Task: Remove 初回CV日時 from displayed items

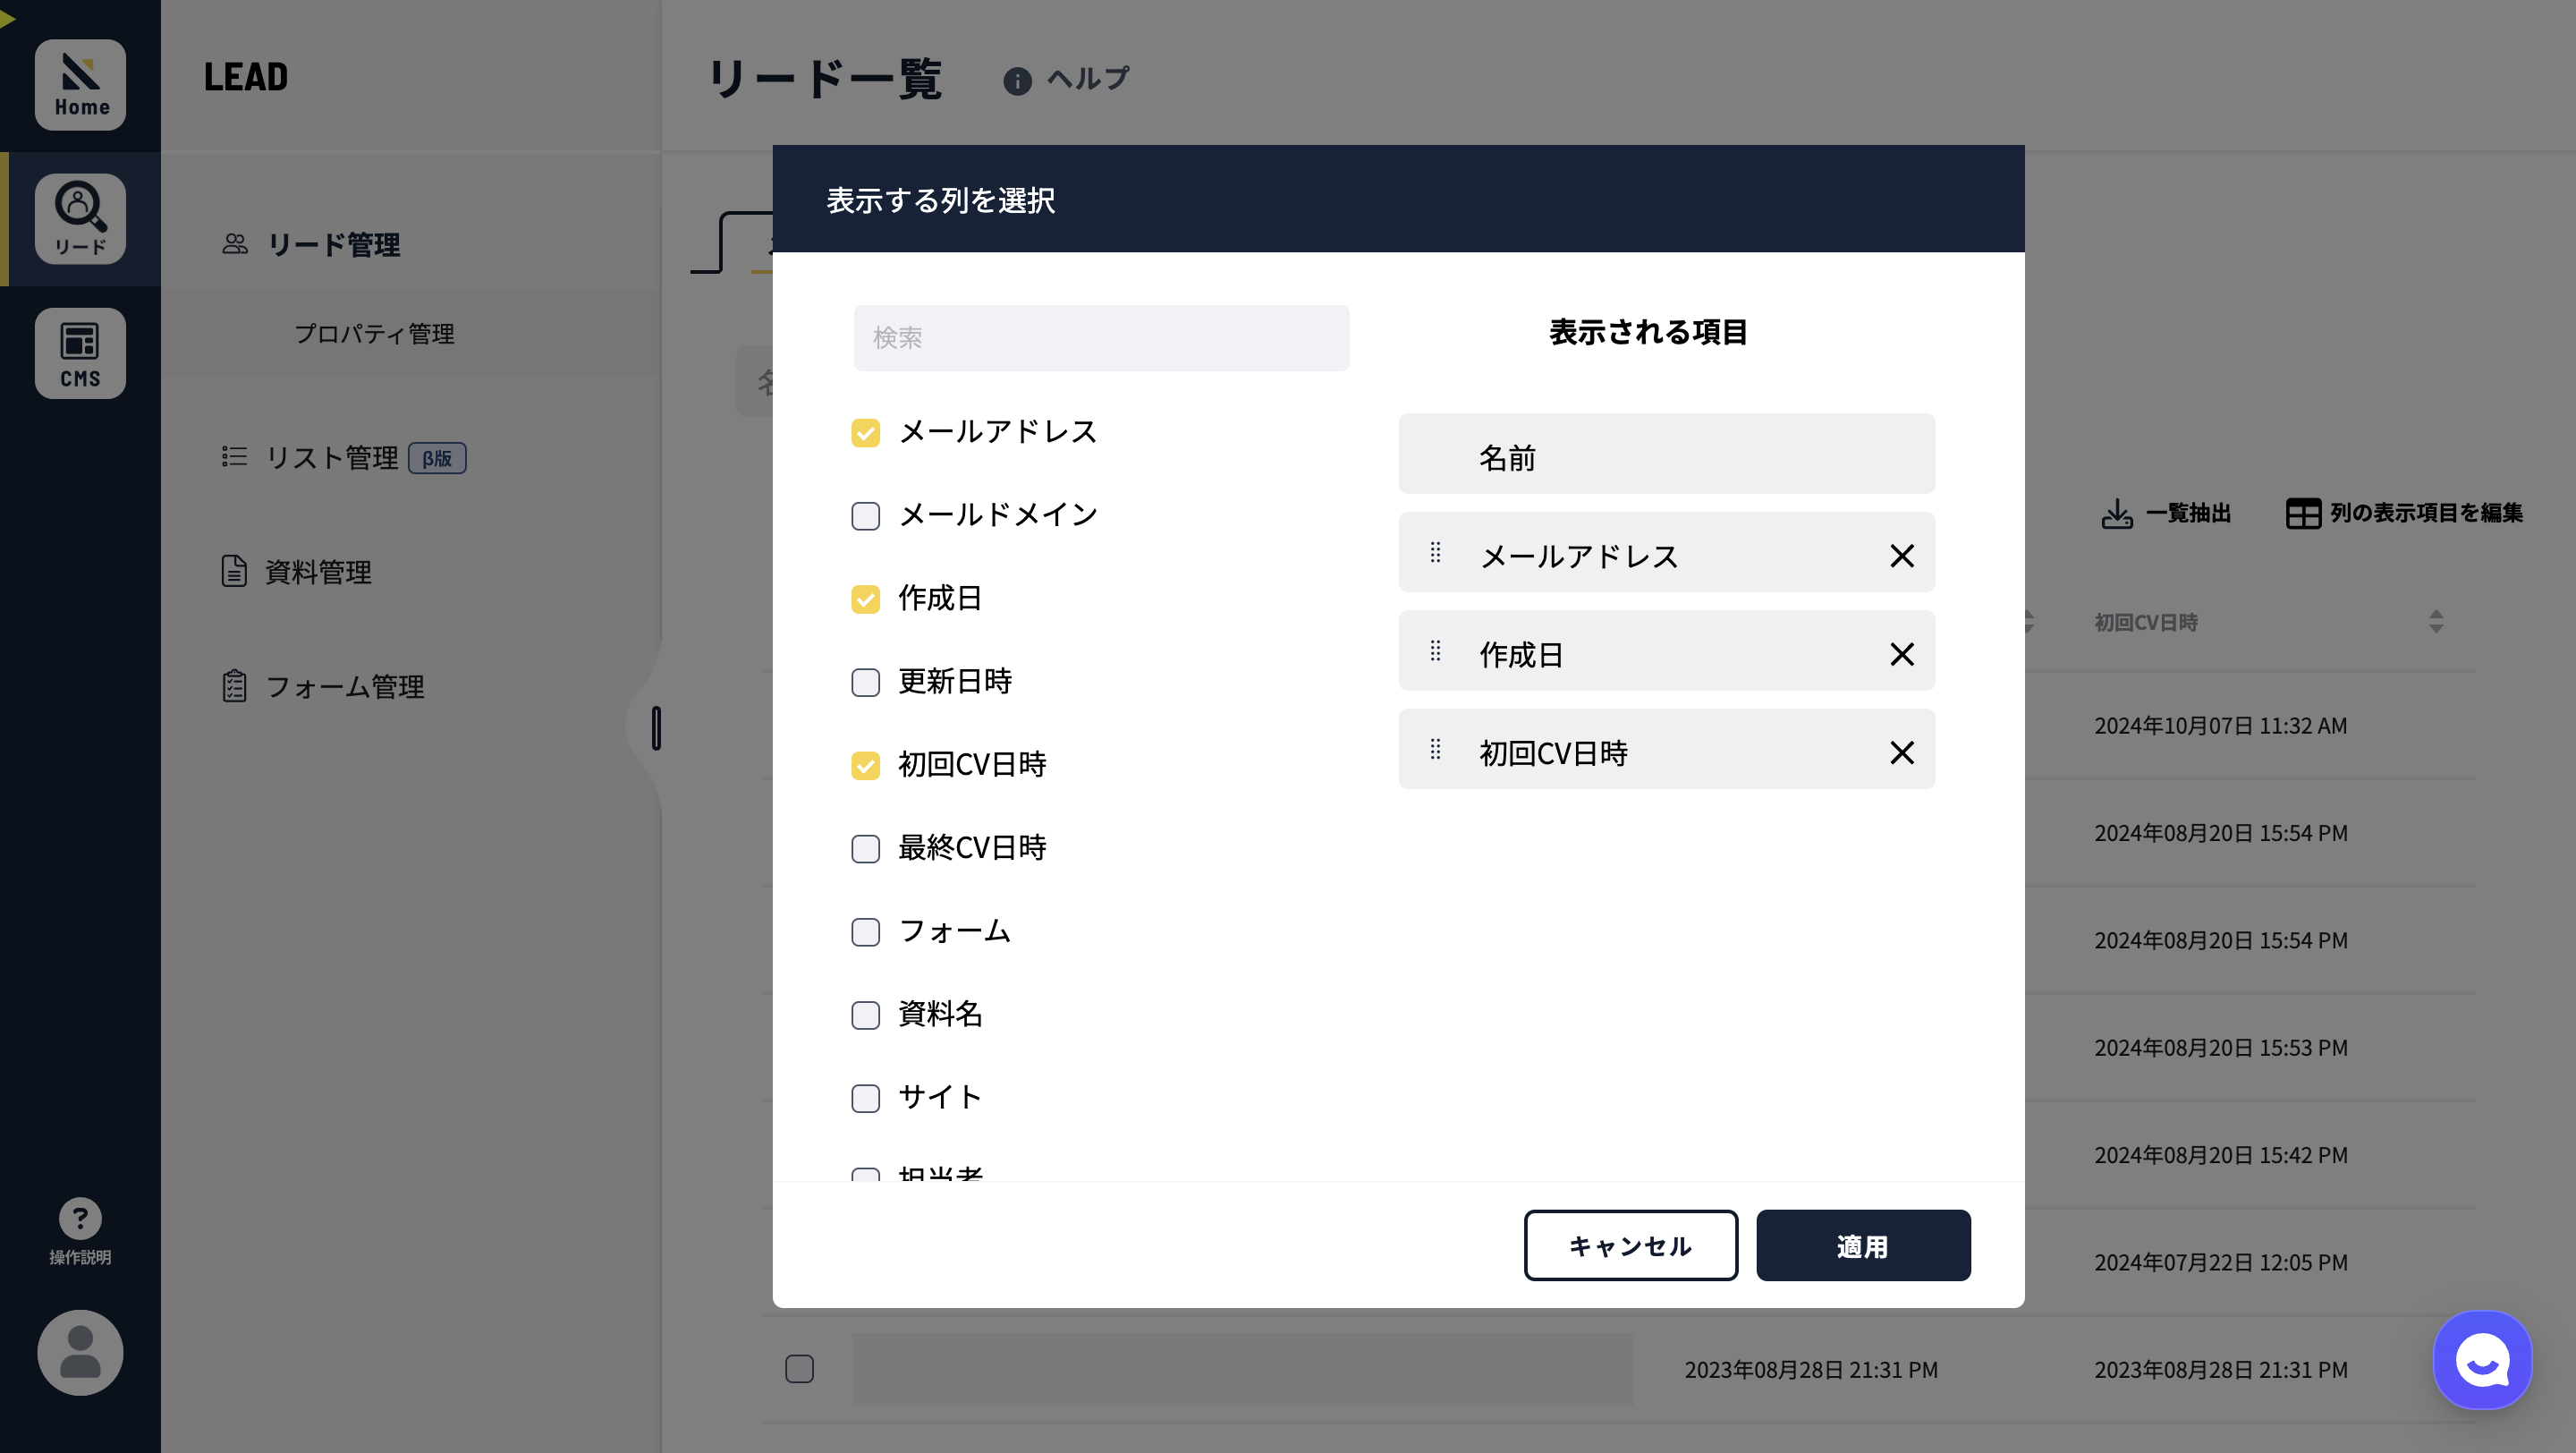Action: (x=1902, y=752)
